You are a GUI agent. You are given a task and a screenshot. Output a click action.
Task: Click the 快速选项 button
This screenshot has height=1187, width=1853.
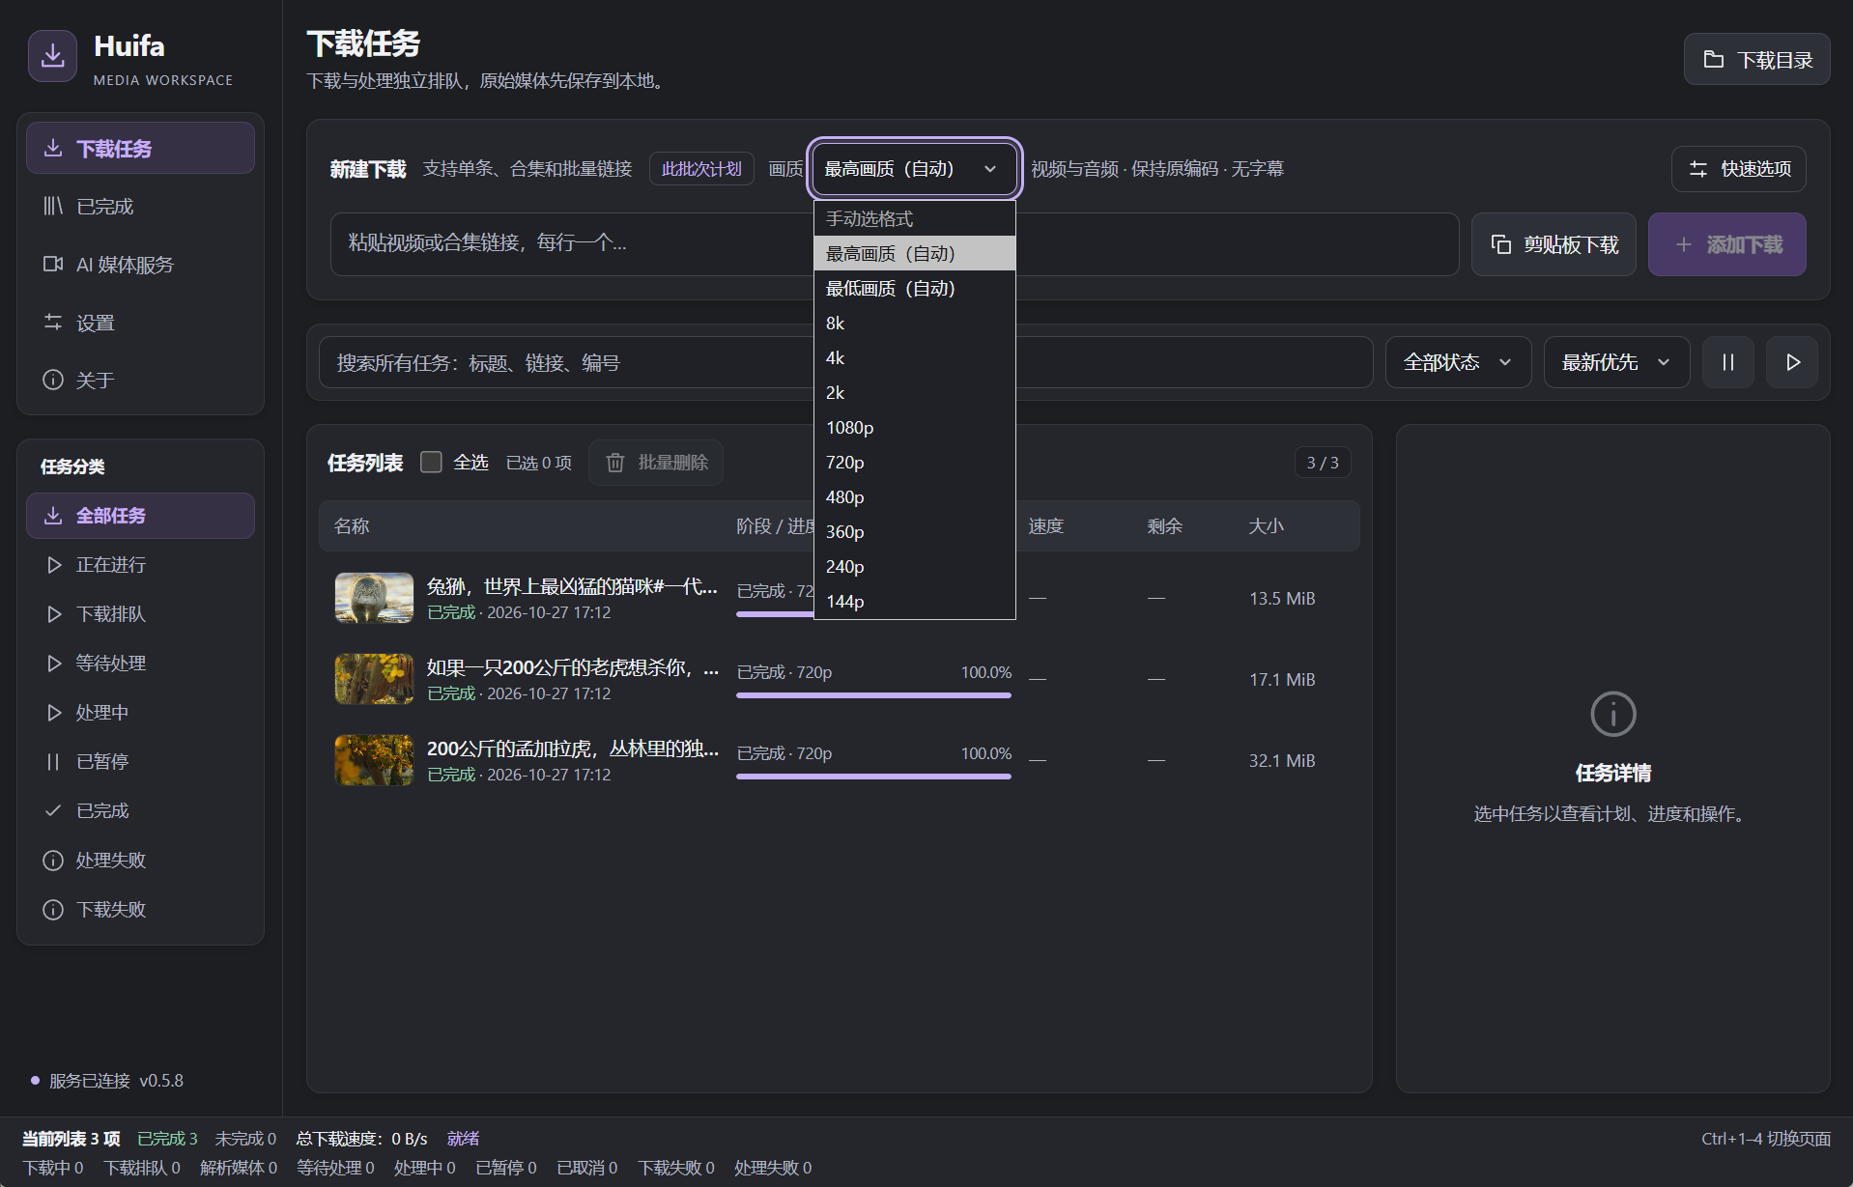1738,169
